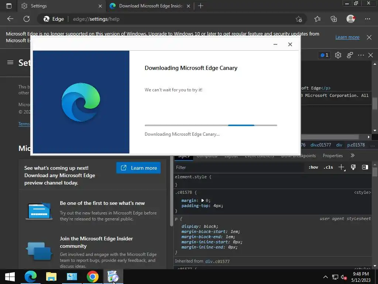Open the clock showing 9:48 PM
This screenshot has width=378, height=284.
(x=361, y=277)
